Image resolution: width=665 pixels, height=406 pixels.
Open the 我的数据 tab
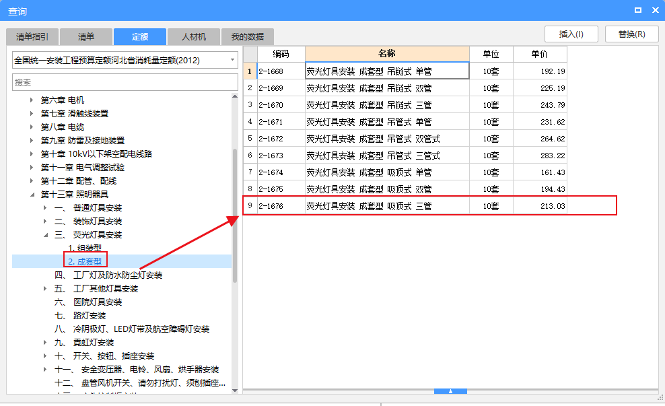click(x=248, y=37)
